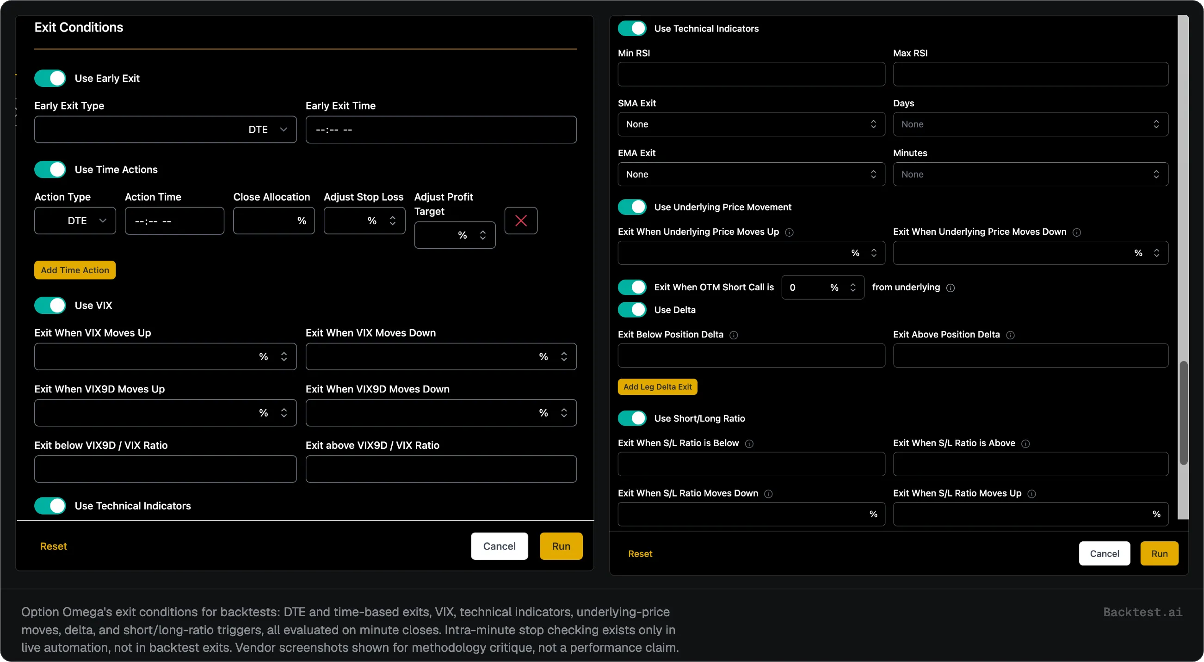This screenshot has width=1204, height=662.
Task: Remove the time action with red X
Action: pyautogui.click(x=521, y=221)
